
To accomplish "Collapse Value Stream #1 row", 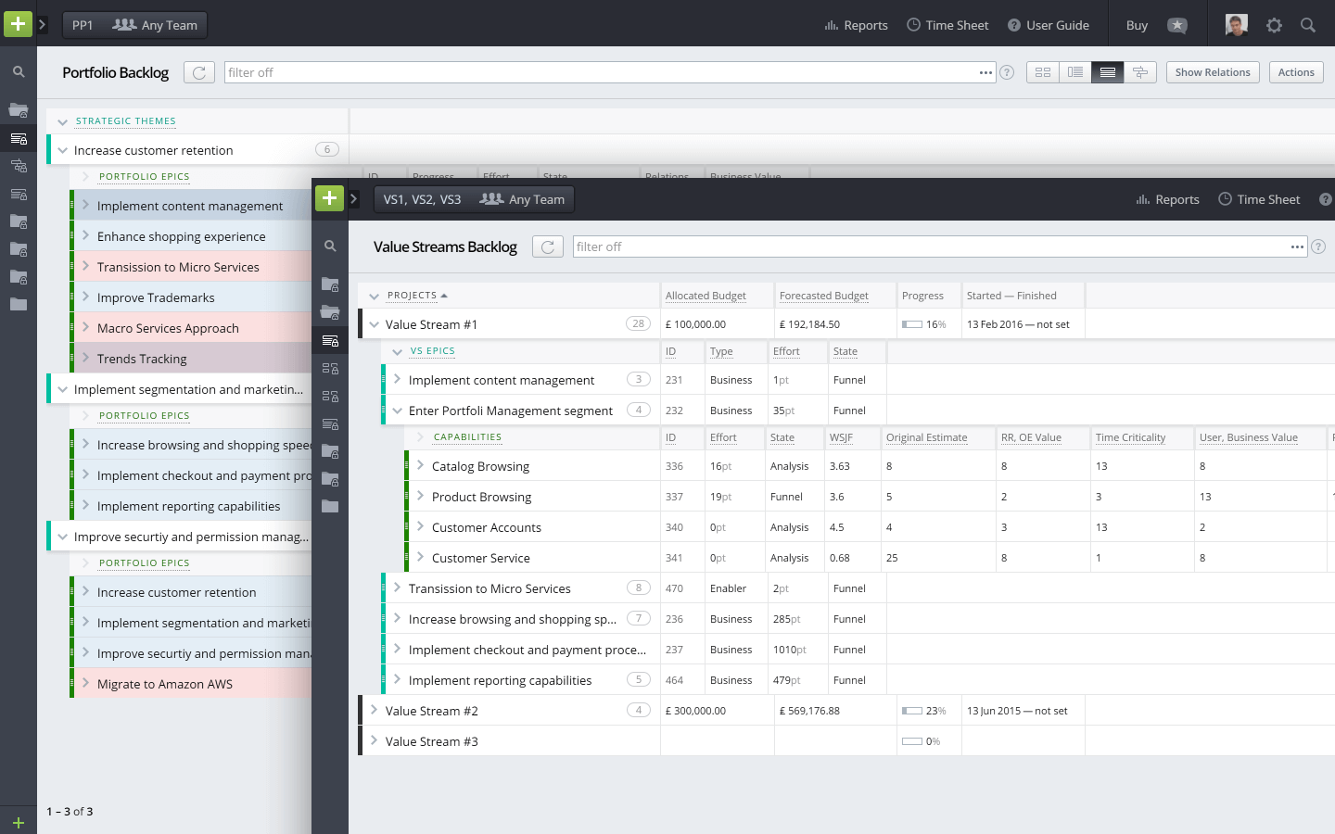I will [x=375, y=324].
